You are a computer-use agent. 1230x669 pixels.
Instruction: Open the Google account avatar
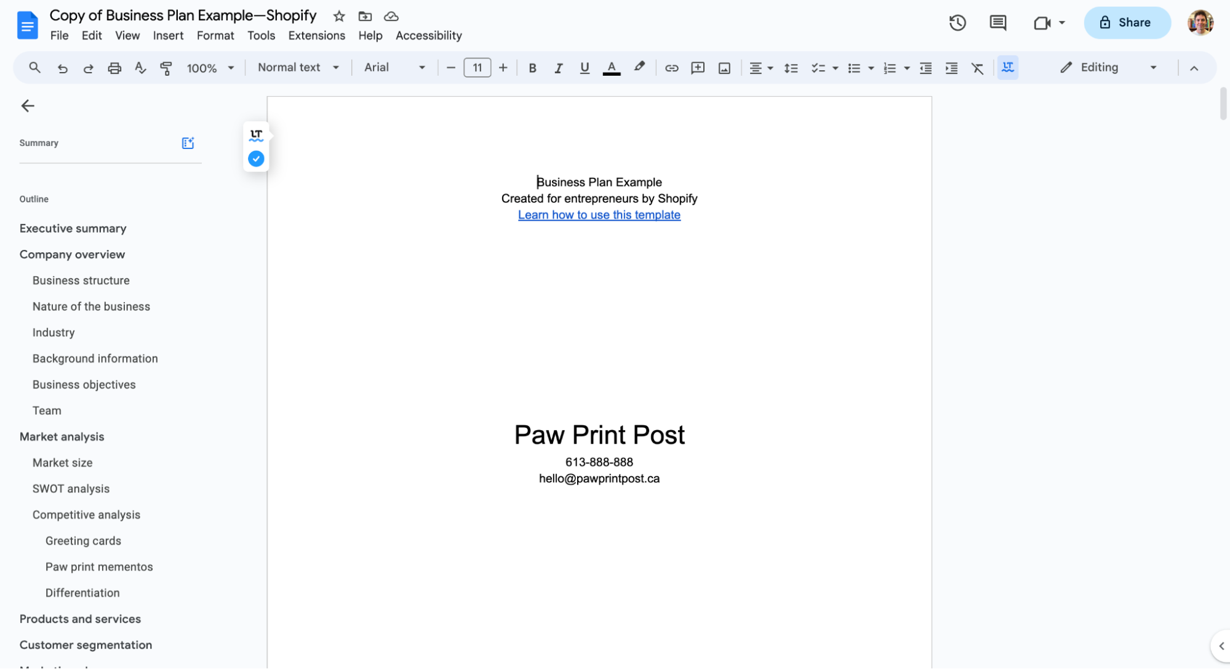click(1200, 23)
